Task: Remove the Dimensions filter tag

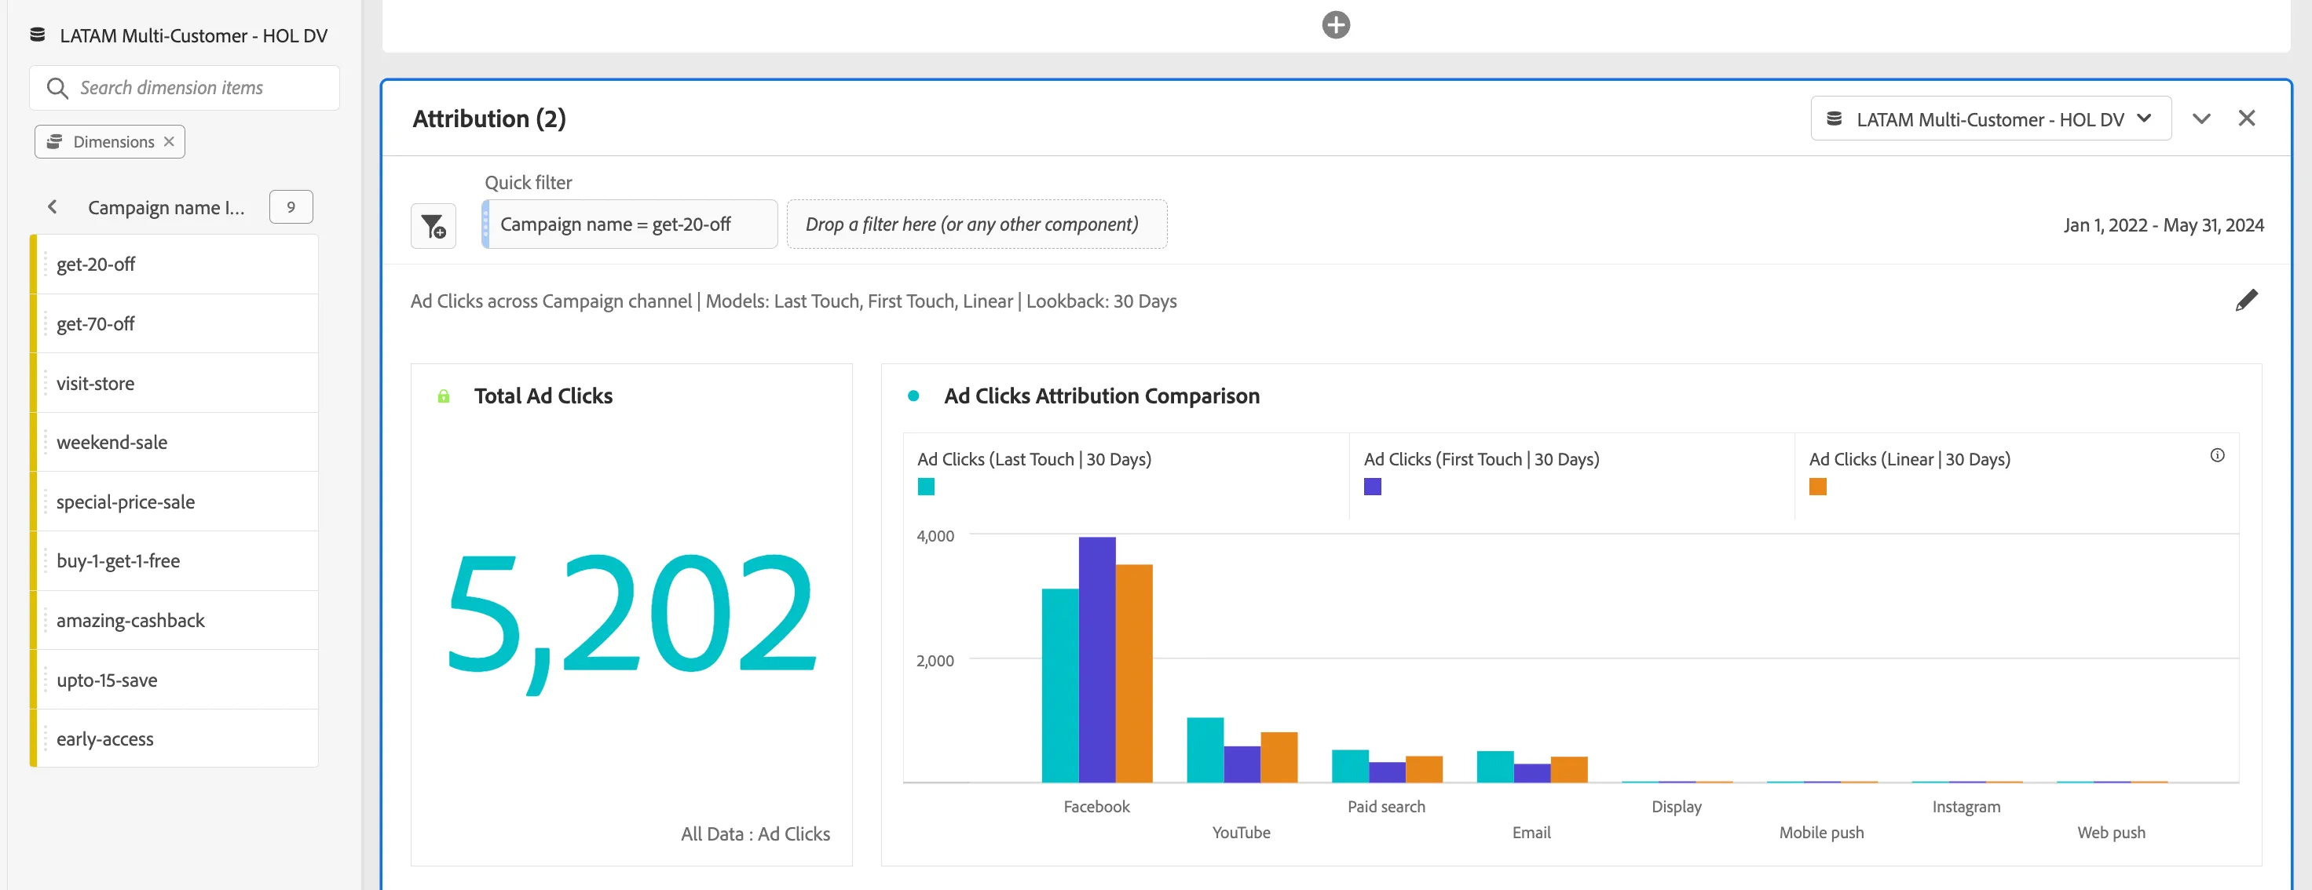Action: tap(169, 142)
